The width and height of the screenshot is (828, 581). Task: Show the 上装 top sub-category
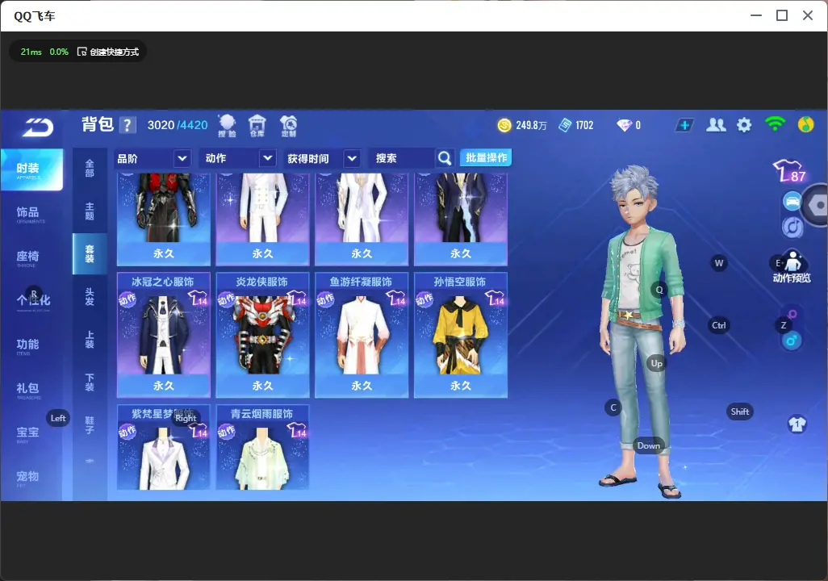point(90,340)
